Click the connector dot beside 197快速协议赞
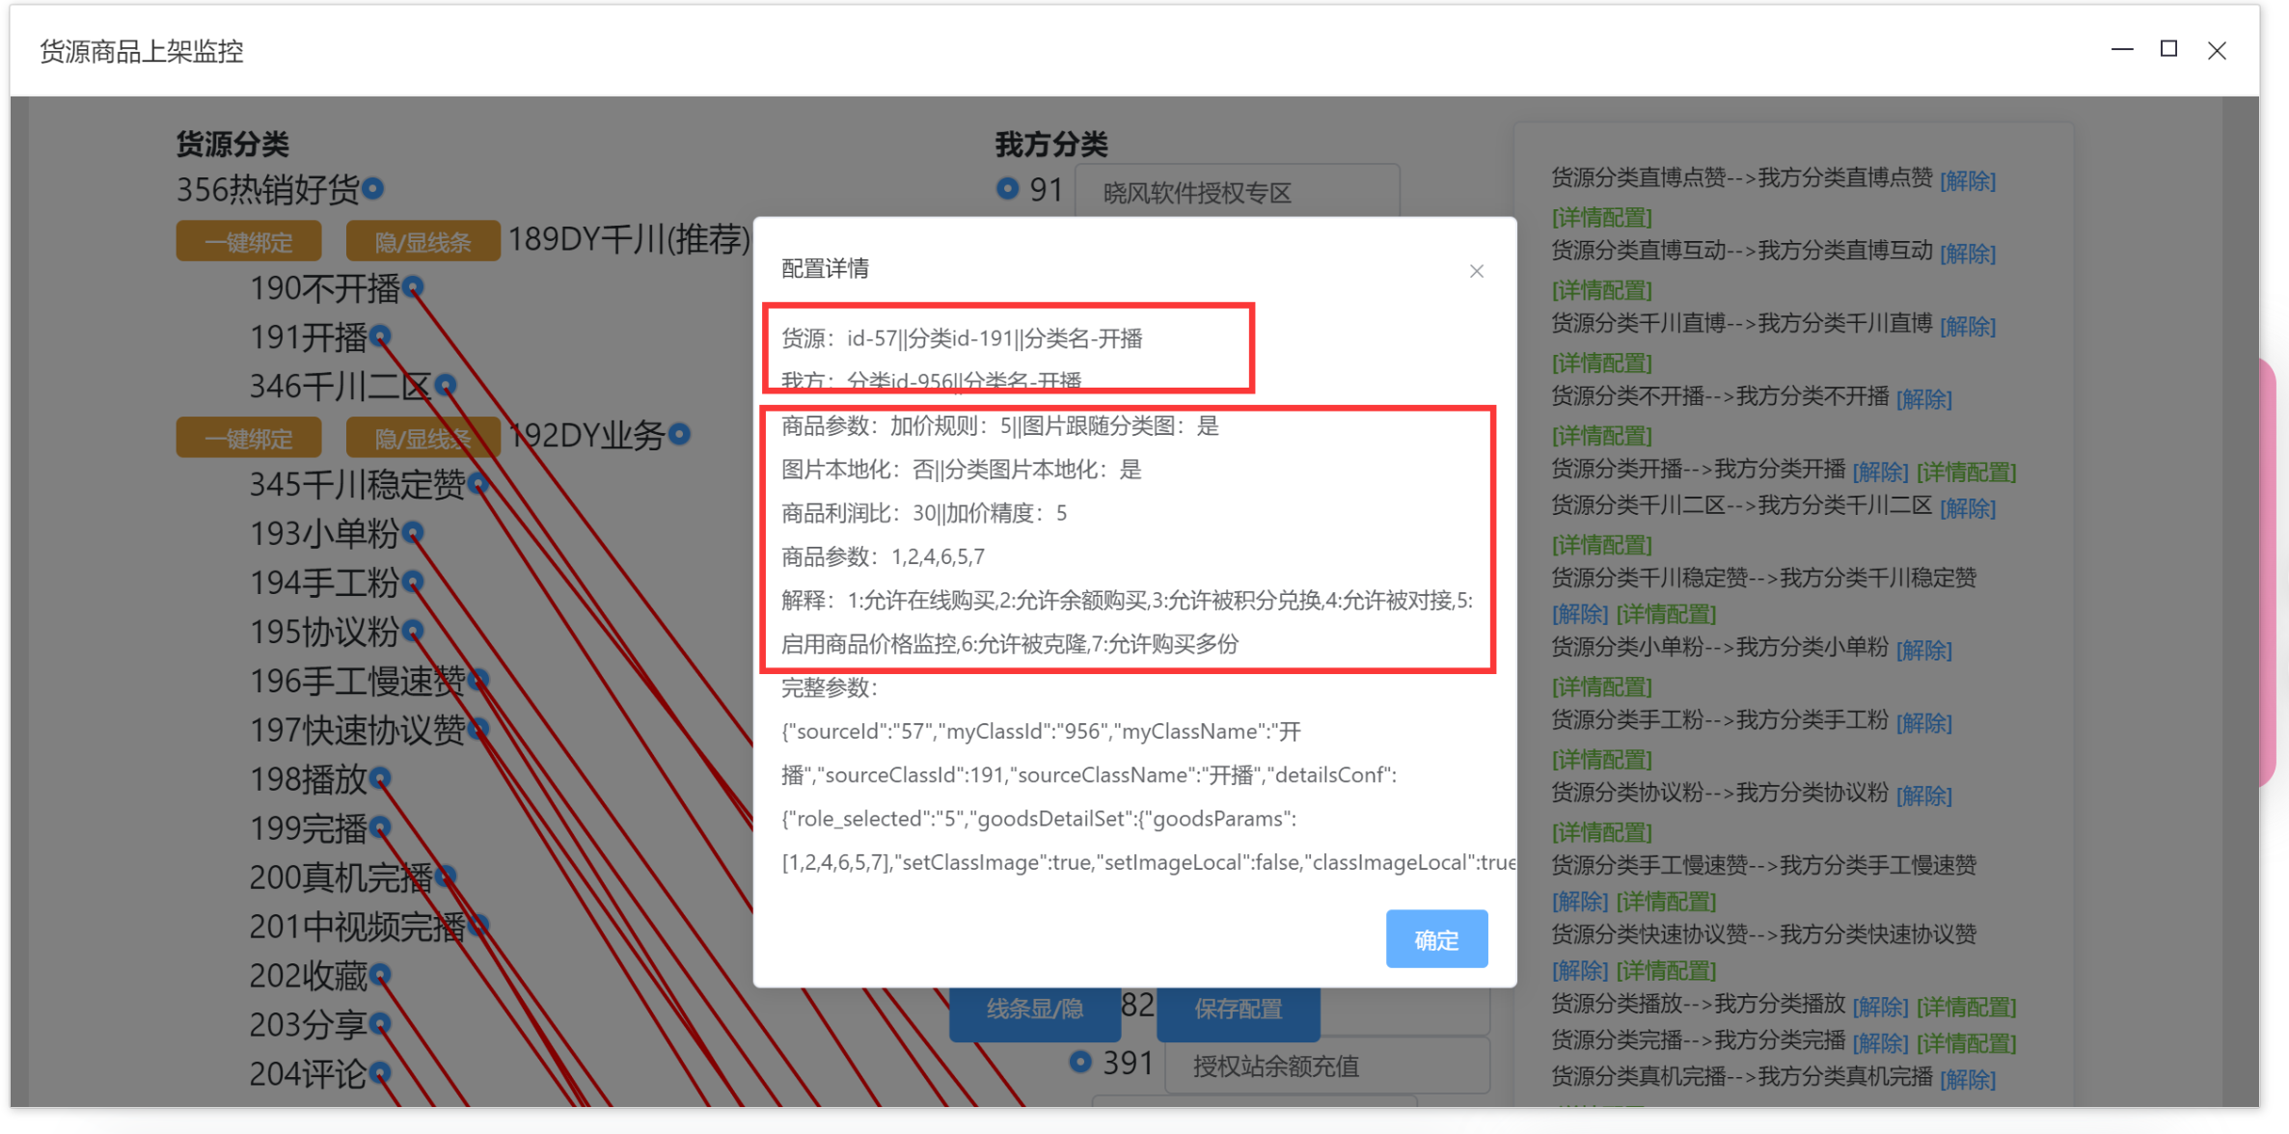This screenshot has height=1134, width=2289. click(477, 729)
